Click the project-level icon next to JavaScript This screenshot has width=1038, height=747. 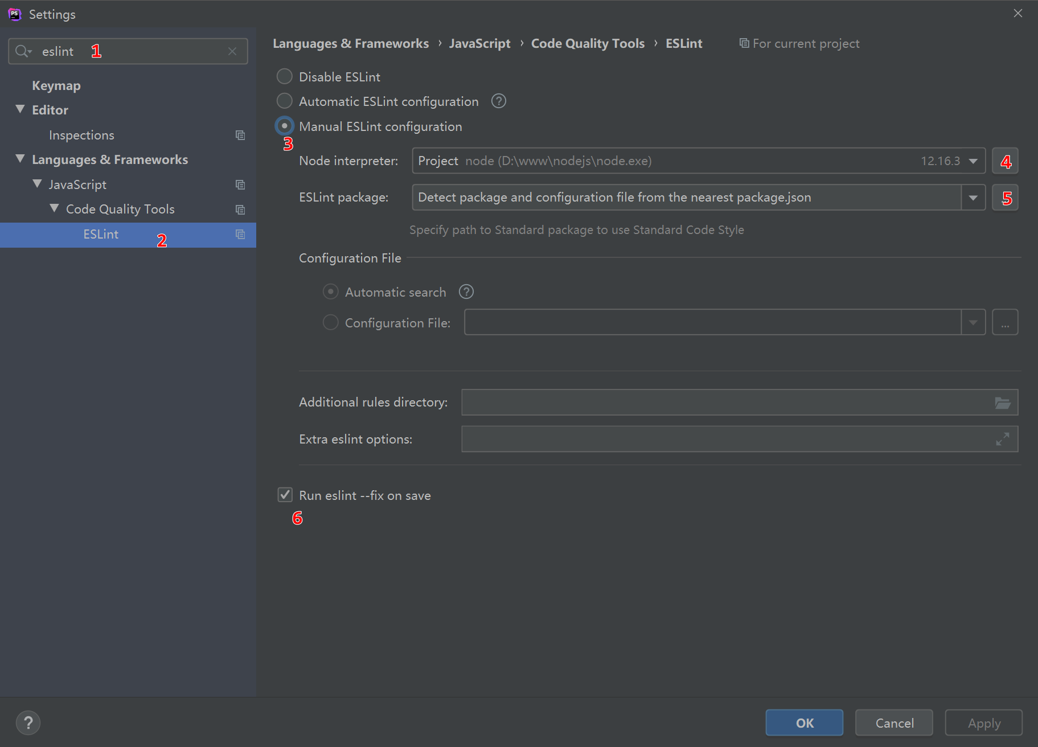click(x=240, y=184)
